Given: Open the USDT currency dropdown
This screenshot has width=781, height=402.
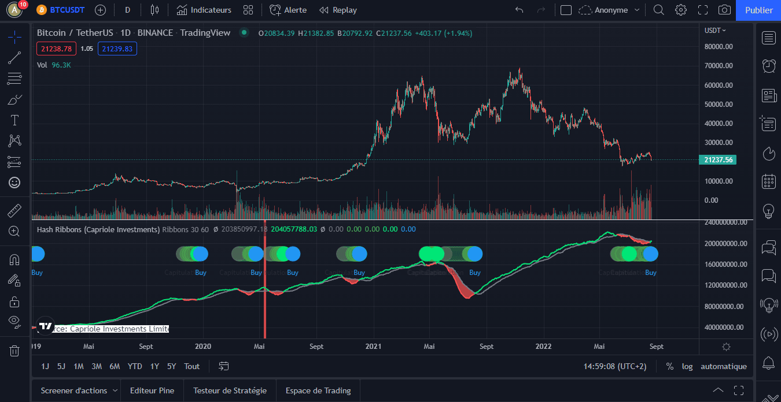Looking at the screenshot, I should pyautogui.click(x=715, y=30).
